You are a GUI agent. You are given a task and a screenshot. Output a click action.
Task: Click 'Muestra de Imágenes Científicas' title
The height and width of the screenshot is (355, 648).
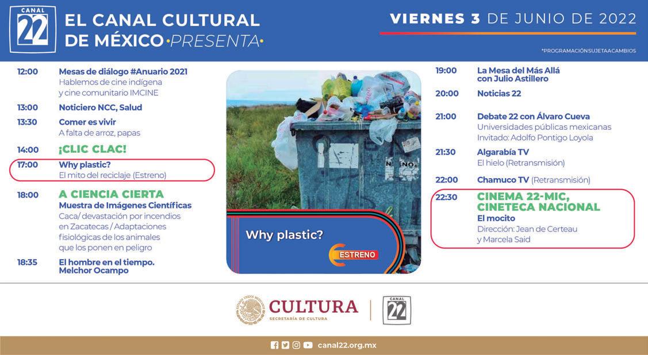click(125, 205)
